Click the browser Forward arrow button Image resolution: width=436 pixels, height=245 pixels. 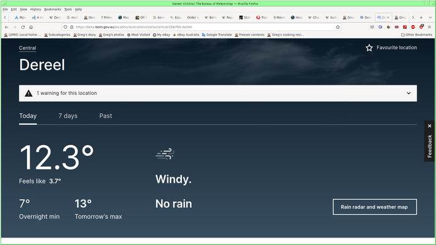pyautogui.click(x=14, y=27)
